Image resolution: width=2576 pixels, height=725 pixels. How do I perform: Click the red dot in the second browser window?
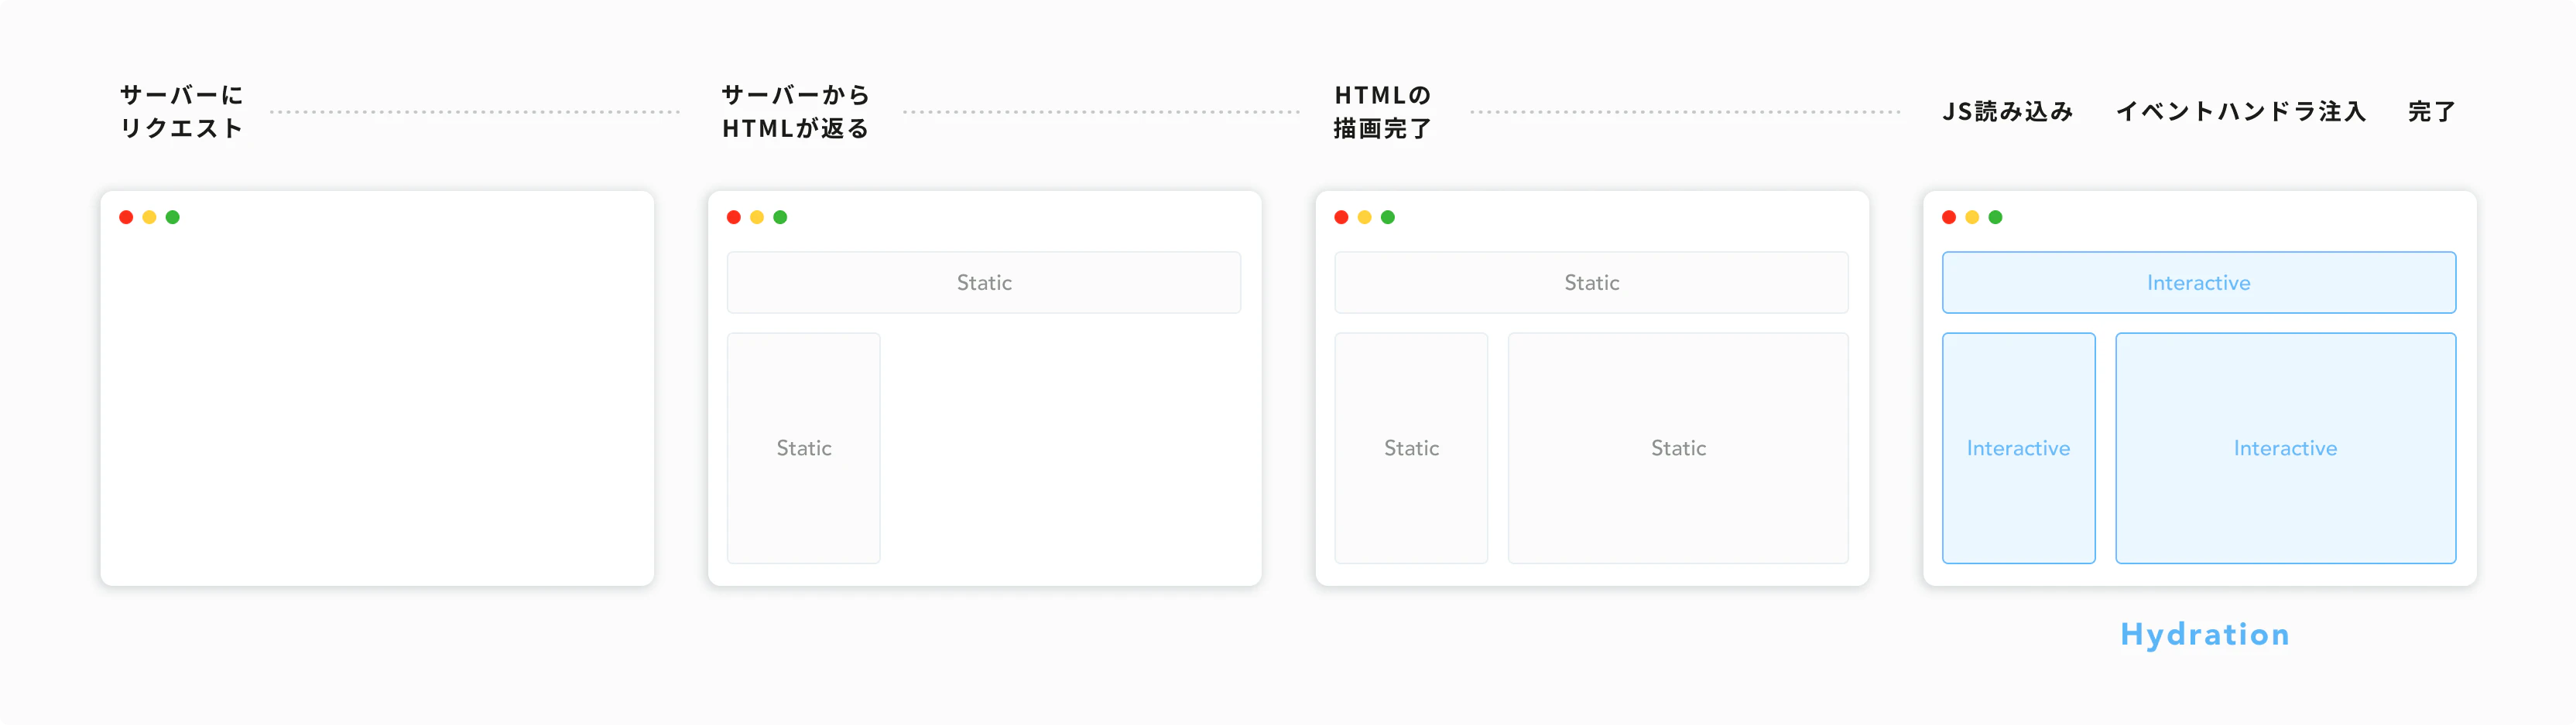(734, 216)
